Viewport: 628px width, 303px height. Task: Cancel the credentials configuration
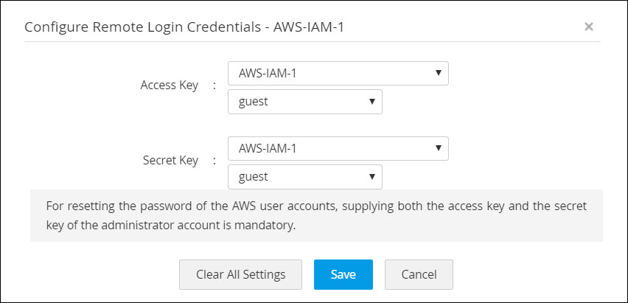coord(418,274)
